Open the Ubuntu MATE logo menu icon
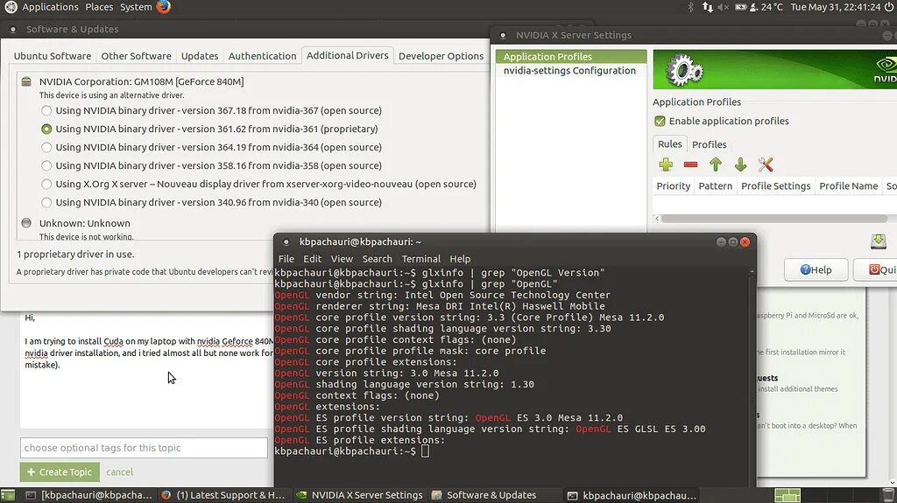Image resolution: width=897 pixels, height=503 pixels. point(11,7)
